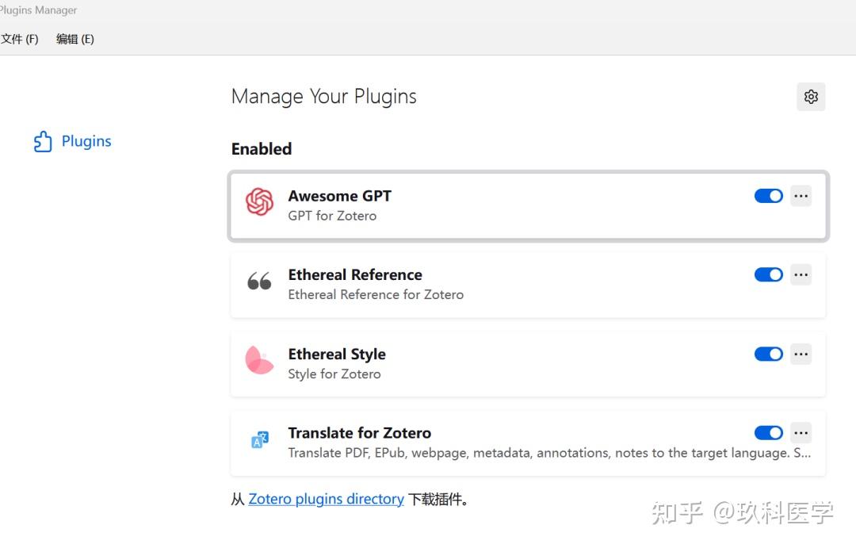Open more options for Ethereal Reference

tap(801, 274)
